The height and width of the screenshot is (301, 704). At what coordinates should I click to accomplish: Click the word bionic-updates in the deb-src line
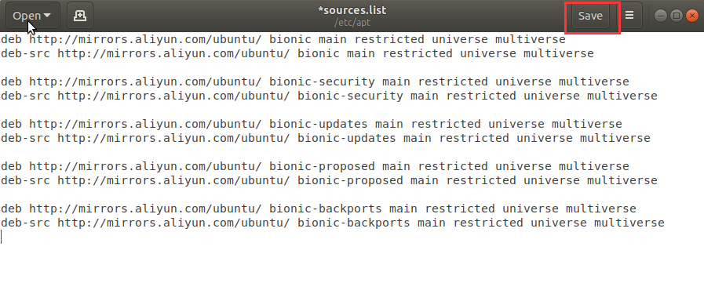coord(347,138)
